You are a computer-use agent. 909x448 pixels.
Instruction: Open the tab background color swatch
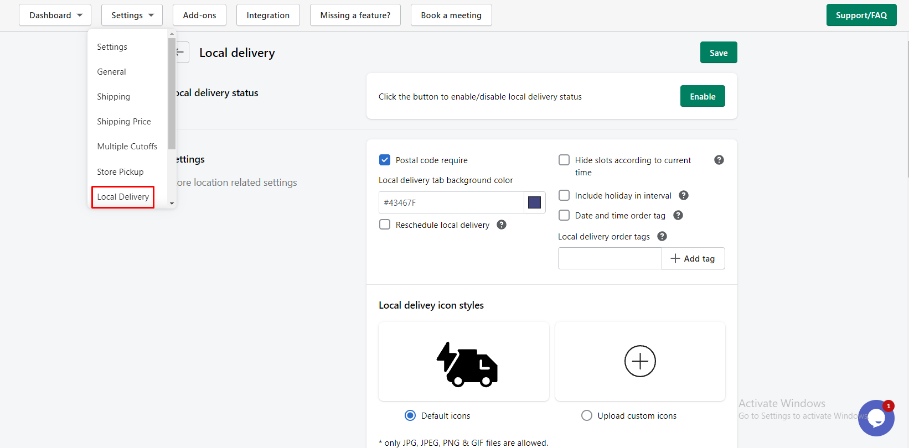pos(534,202)
